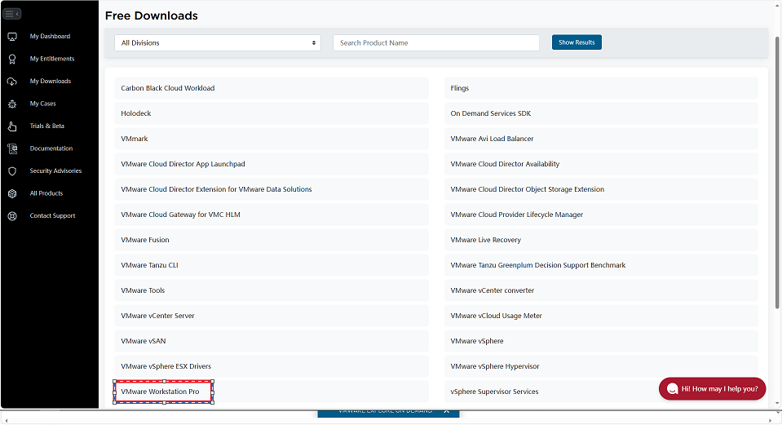Open My Cases in sidebar
This screenshot has width=782, height=425.
click(43, 104)
